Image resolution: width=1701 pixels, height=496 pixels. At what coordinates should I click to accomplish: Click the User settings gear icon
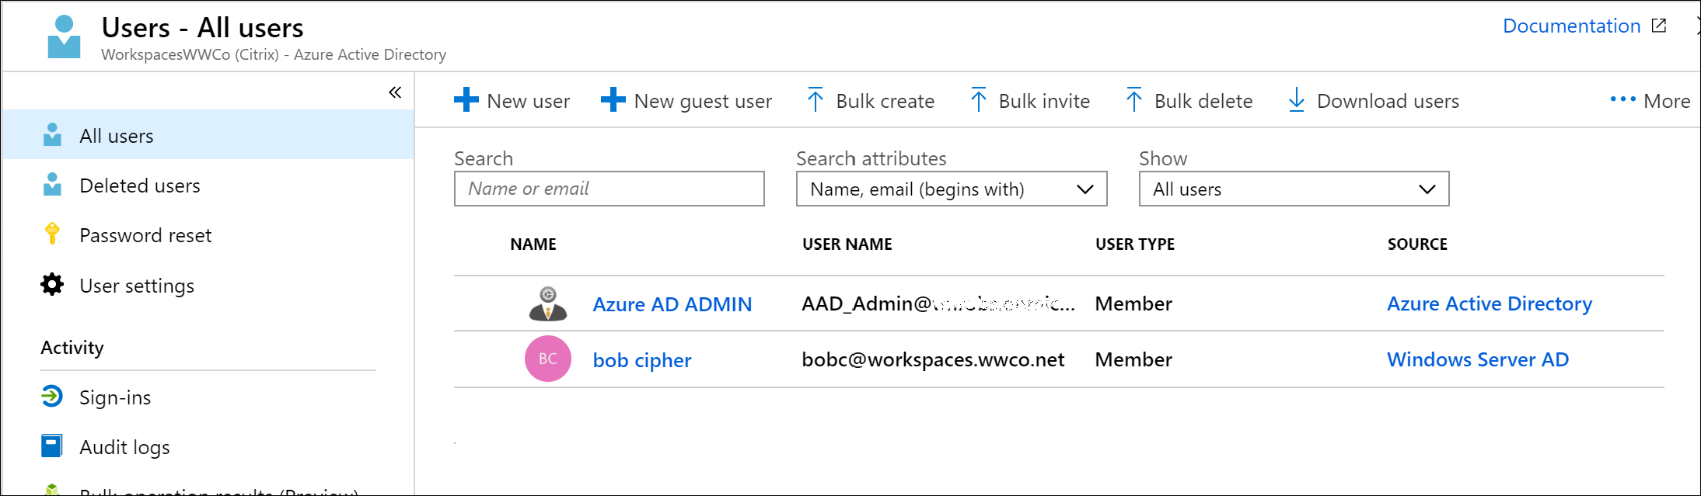point(52,285)
